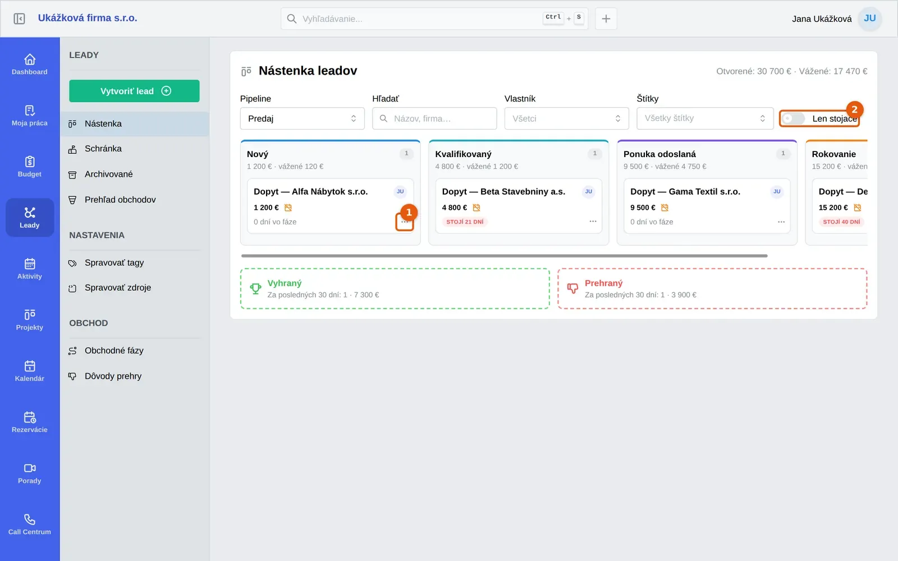Open the Porady video module
Viewport: 898px width, 561px height.
(30, 473)
